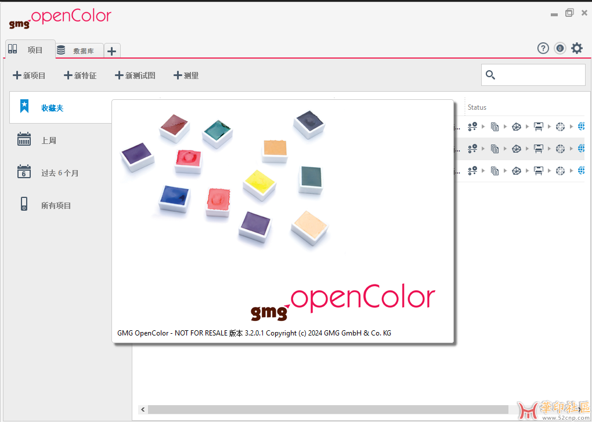Click the calendar icon beside 上周
Screen dimensions: 592x422
[x=24, y=139]
